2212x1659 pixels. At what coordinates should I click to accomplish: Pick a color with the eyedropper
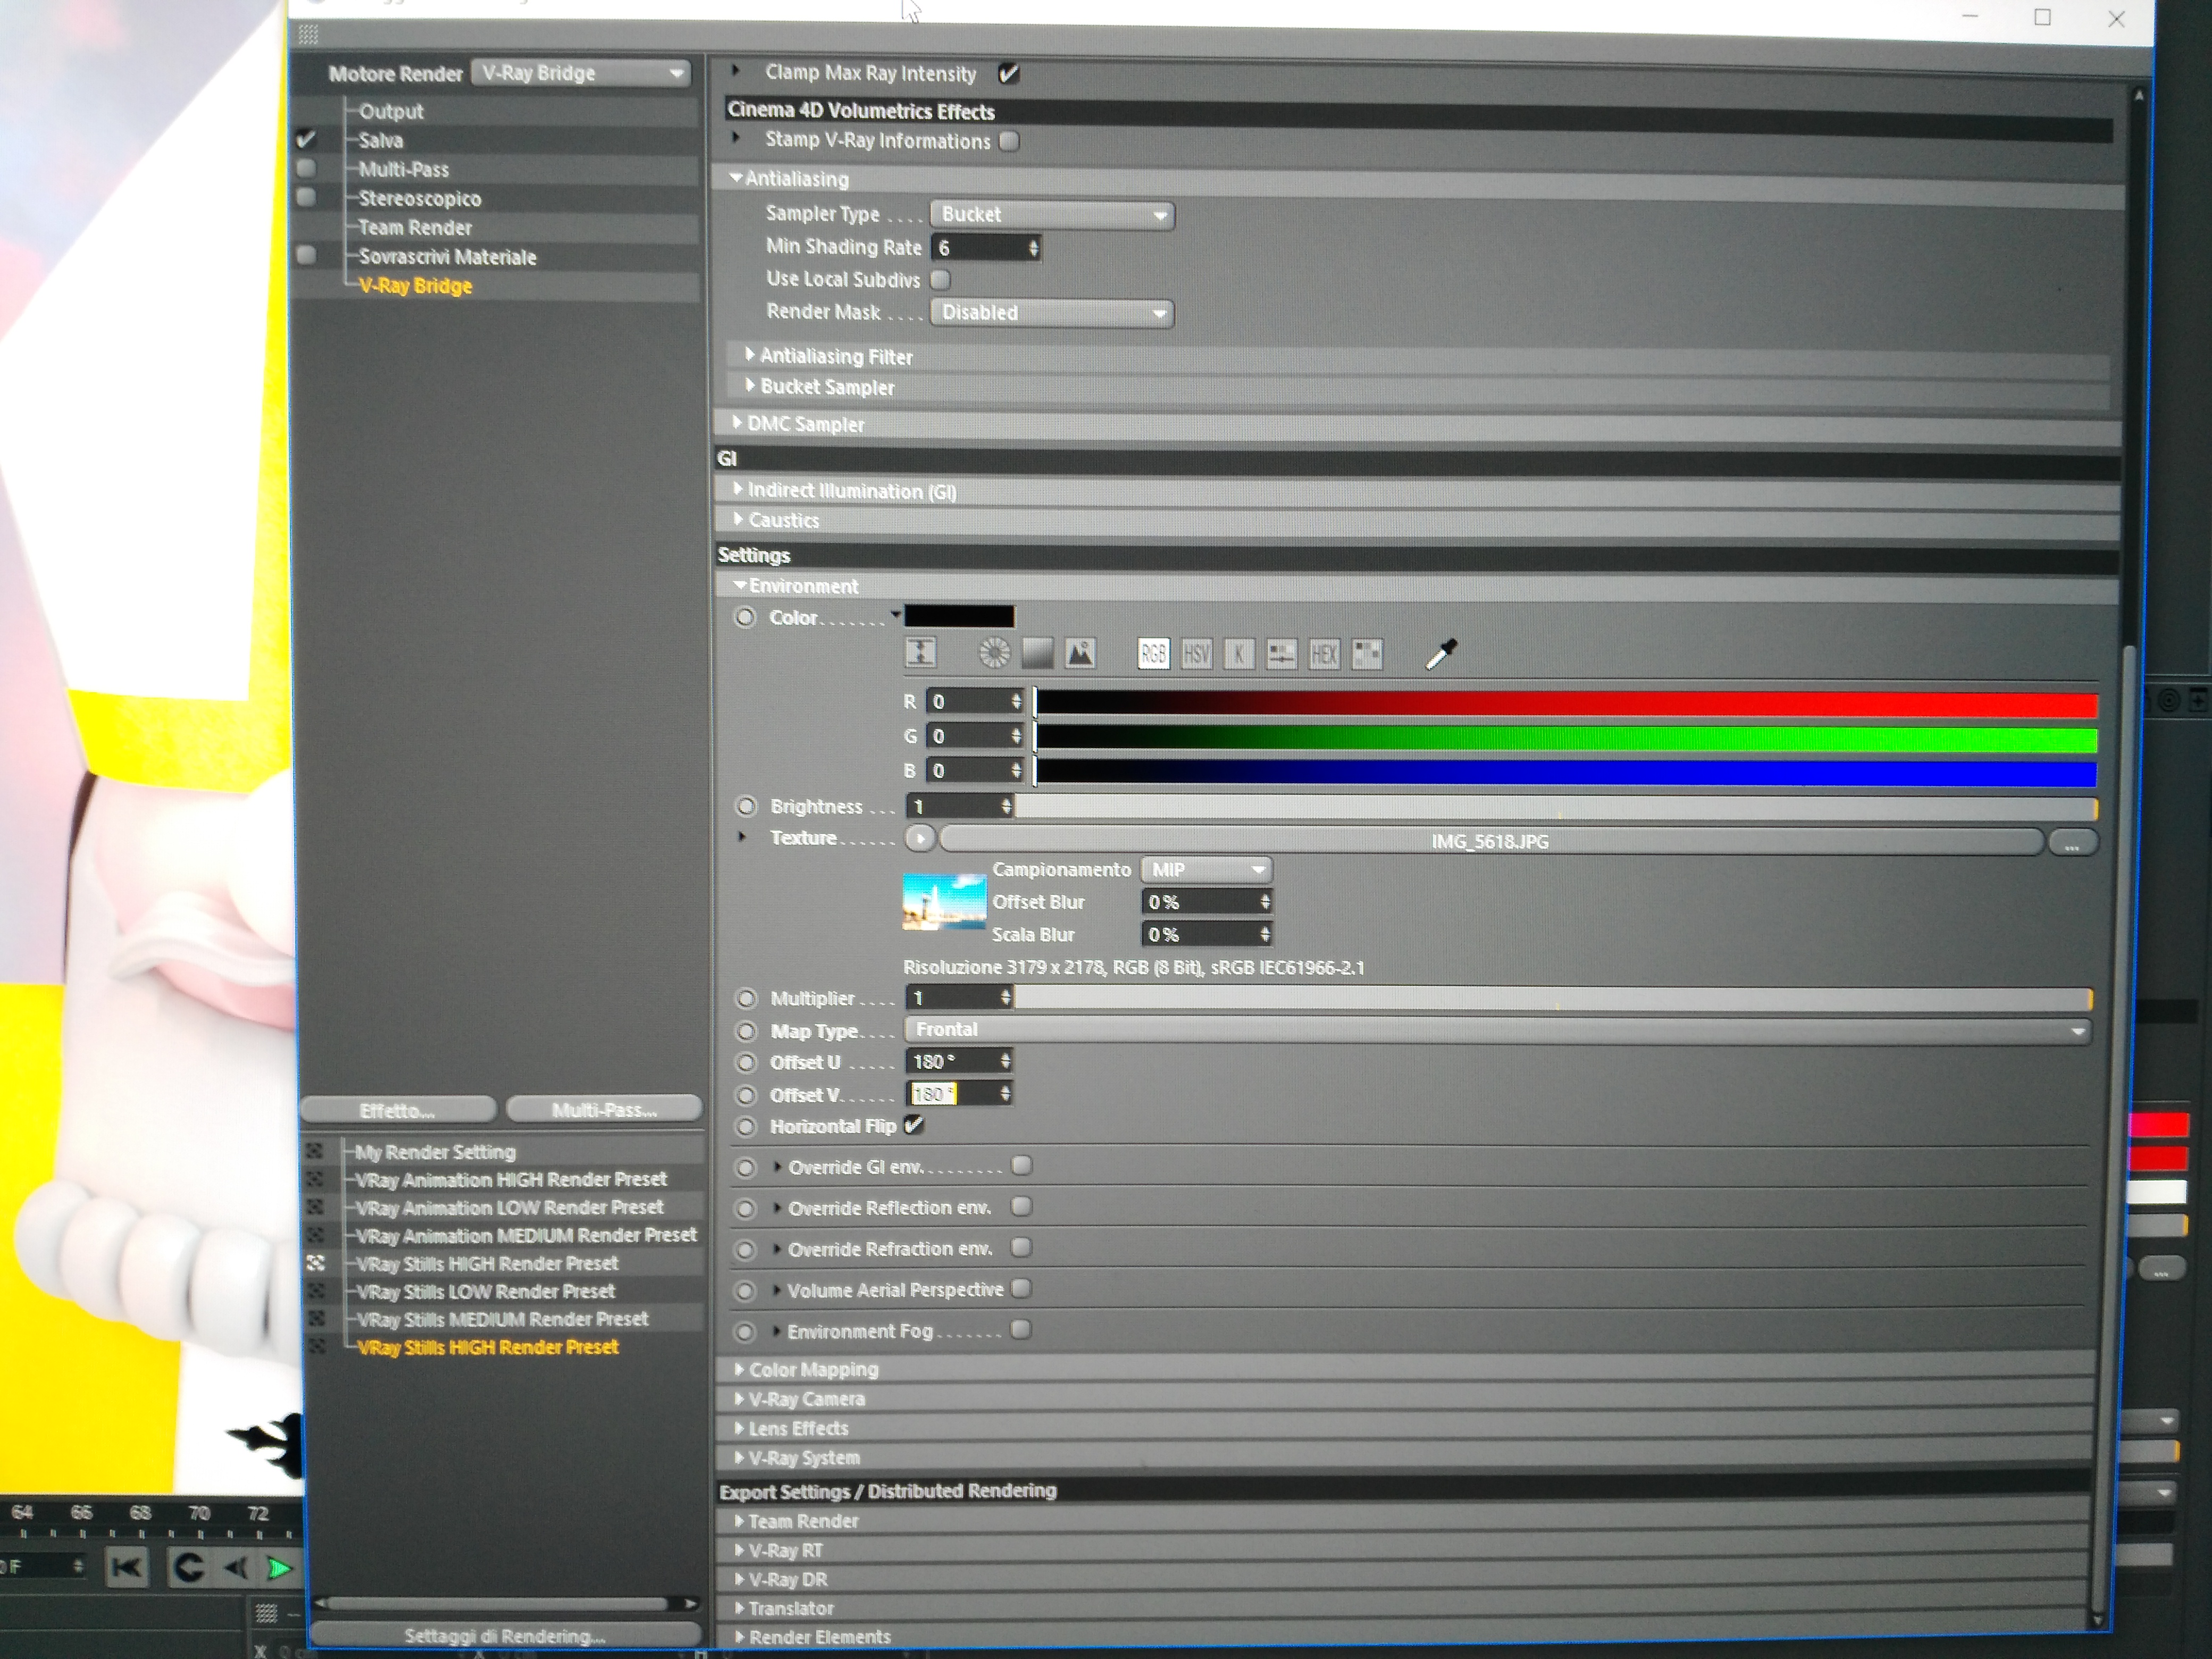coord(1440,655)
